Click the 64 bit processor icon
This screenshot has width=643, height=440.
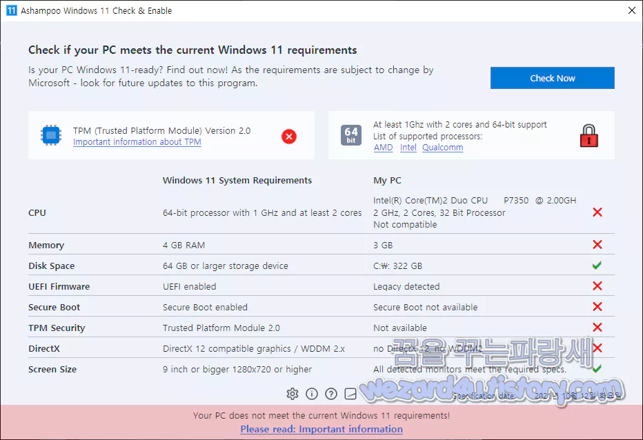tap(351, 135)
